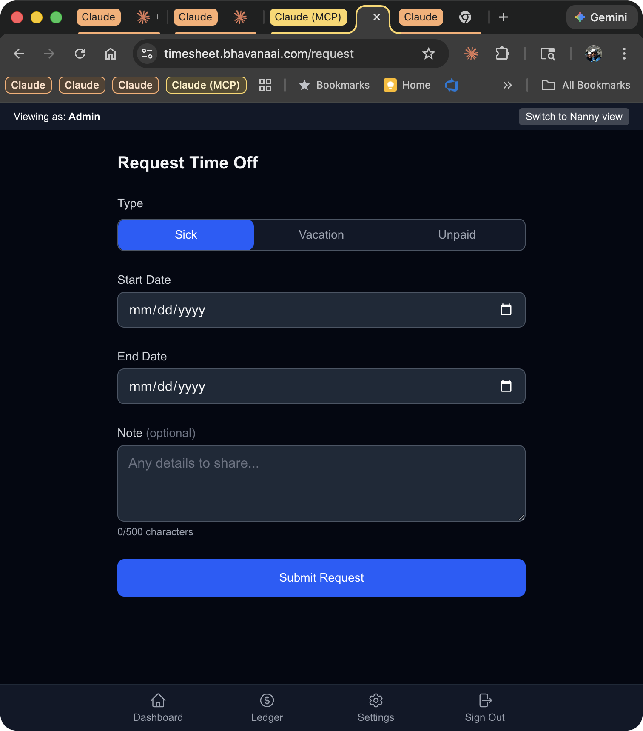Switch to the first Claude tab group
This screenshot has height=731, width=643.
[x=99, y=17]
